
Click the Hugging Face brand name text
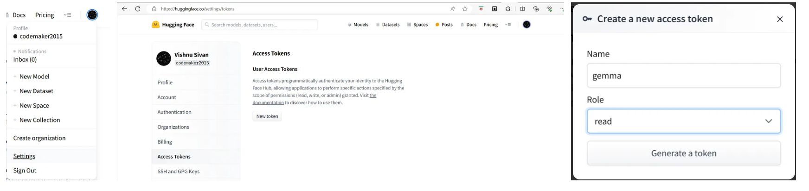click(x=178, y=25)
